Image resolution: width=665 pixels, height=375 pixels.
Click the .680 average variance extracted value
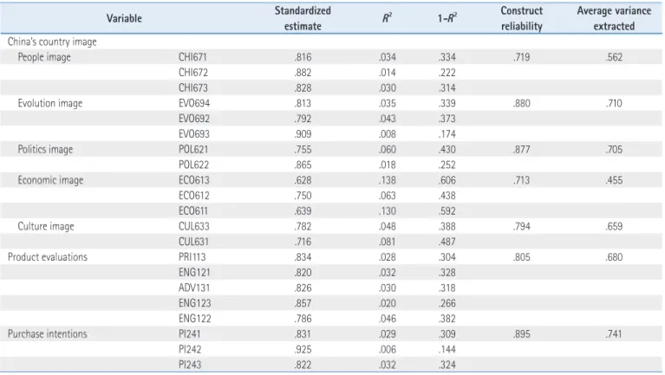(x=614, y=257)
